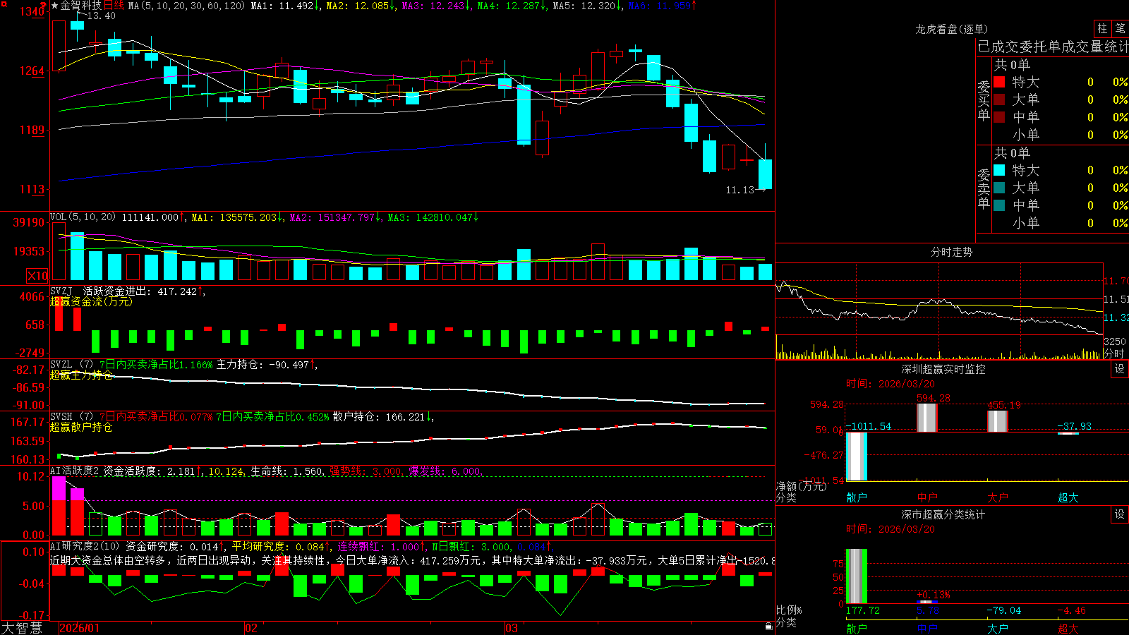This screenshot has height=635, width=1129.
Task: Click the 已成交委托单成交量统计 header
Action: coord(1053,47)
